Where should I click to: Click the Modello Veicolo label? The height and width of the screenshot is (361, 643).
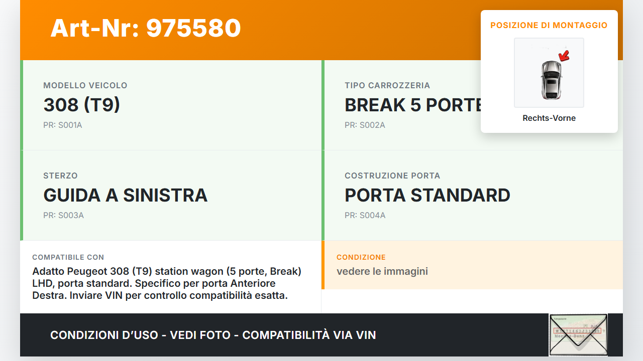coord(85,86)
